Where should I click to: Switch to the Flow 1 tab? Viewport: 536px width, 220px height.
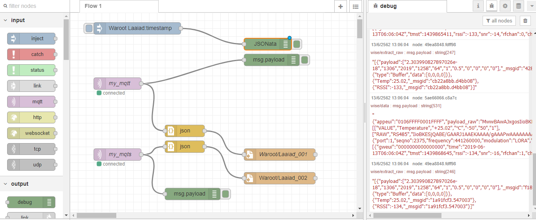[x=93, y=6]
